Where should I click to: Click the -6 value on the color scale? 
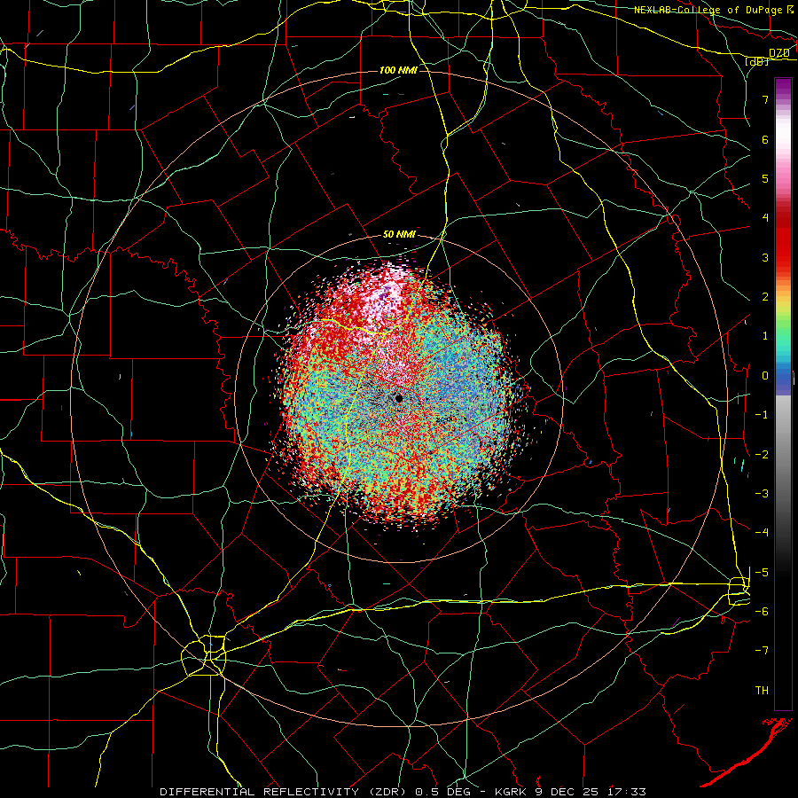coord(762,612)
